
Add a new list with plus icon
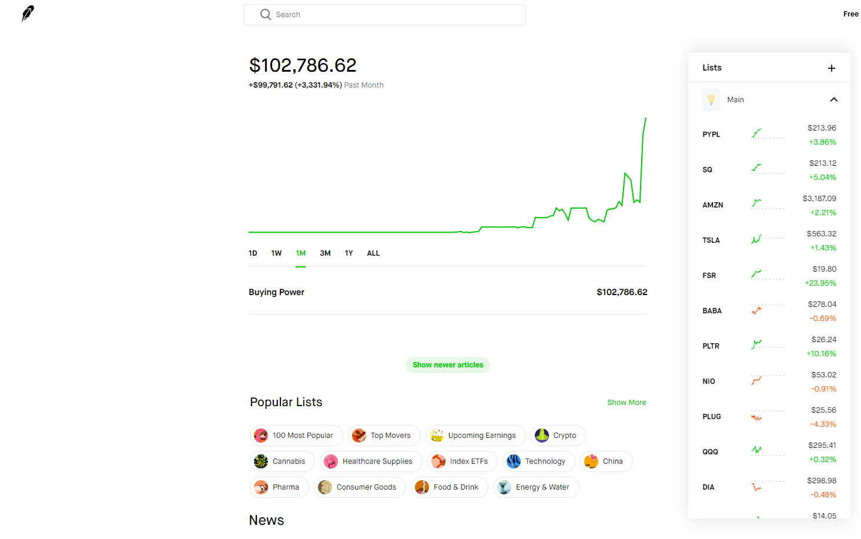(x=832, y=68)
